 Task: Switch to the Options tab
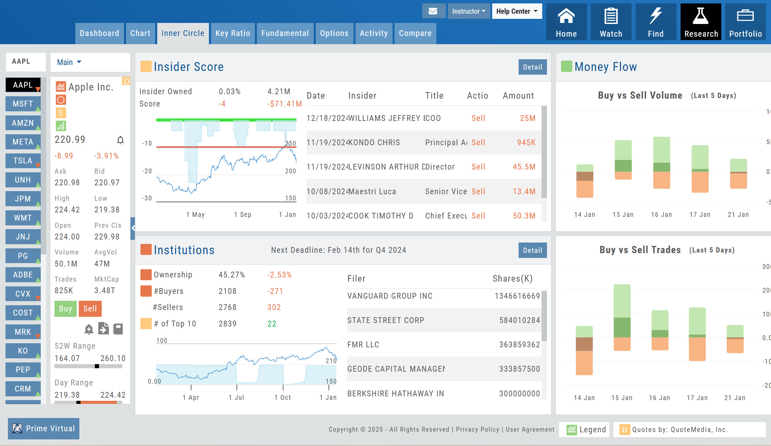[334, 34]
